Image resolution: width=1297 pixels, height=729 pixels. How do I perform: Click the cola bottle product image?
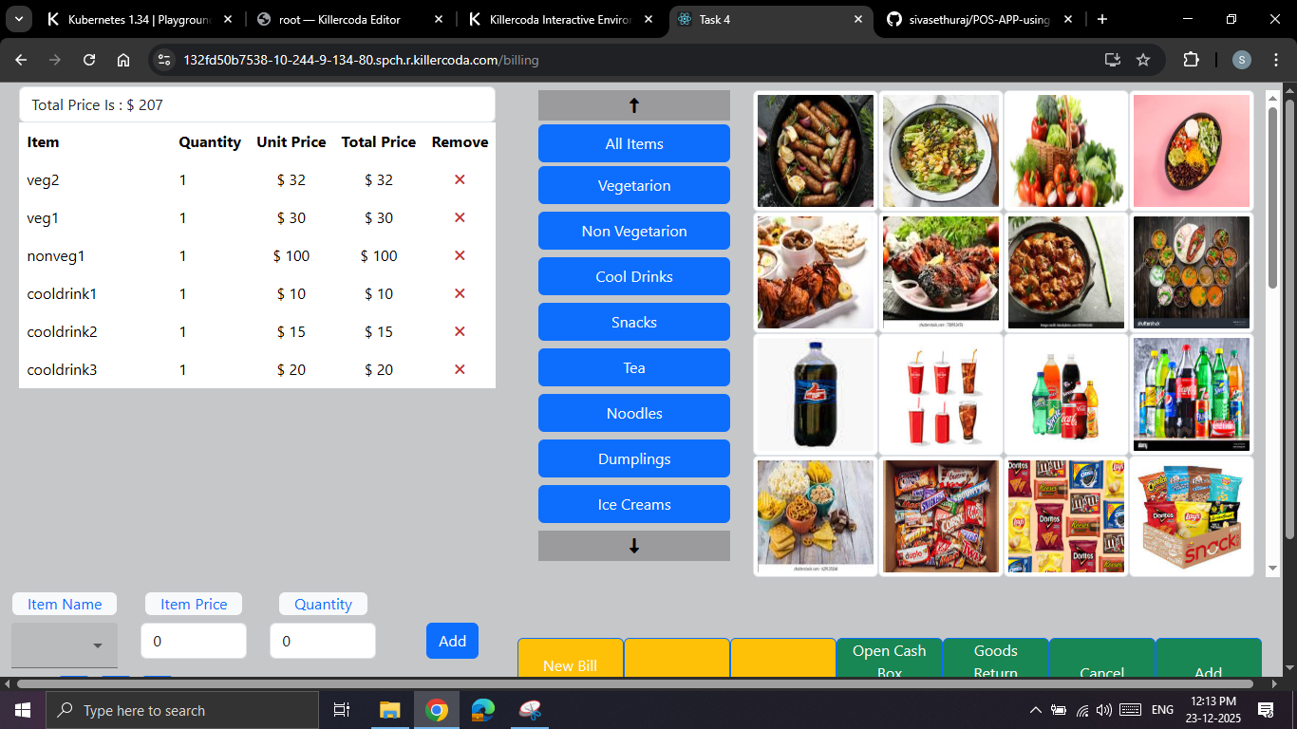(x=815, y=394)
